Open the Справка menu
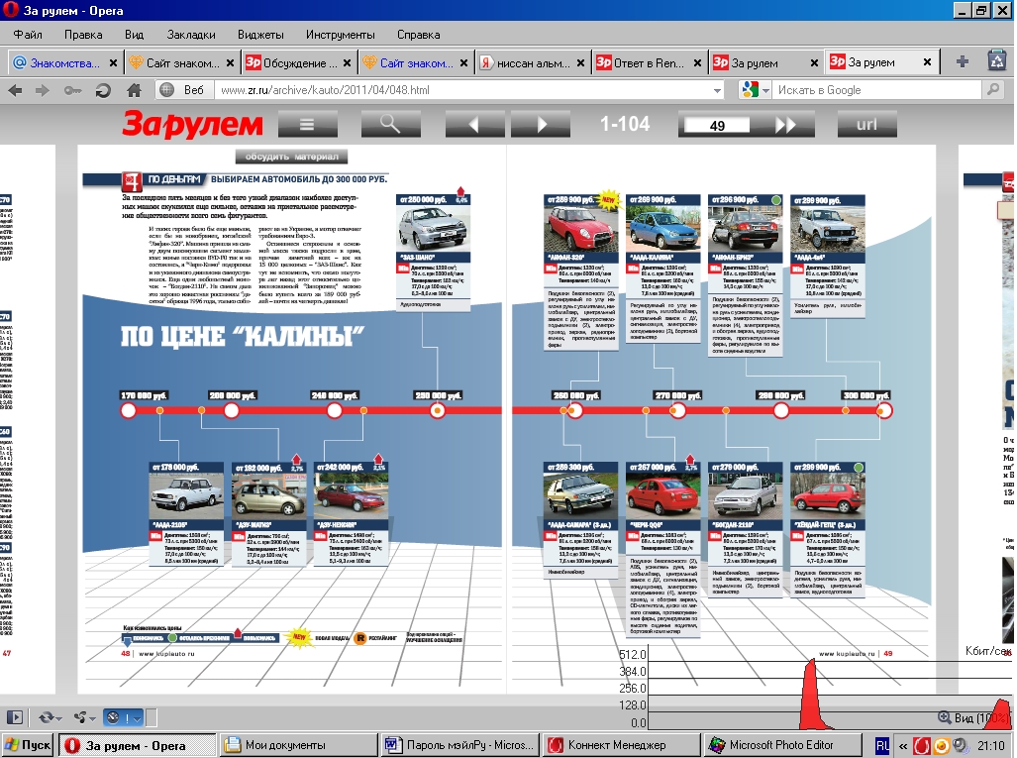The image size is (1017, 758). pos(418,35)
